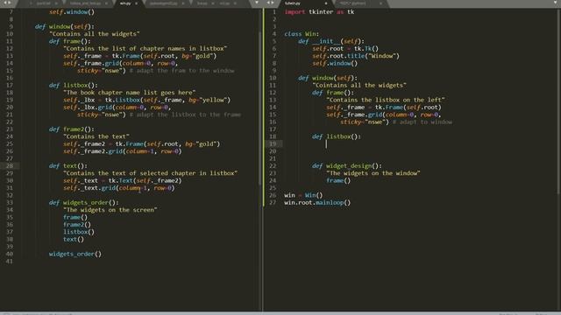Click "def text():" definition line
Viewport: 561px width, 315px height.
coord(68,166)
